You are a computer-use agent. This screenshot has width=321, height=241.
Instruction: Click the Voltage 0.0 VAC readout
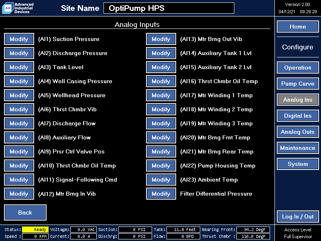point(83,229)
